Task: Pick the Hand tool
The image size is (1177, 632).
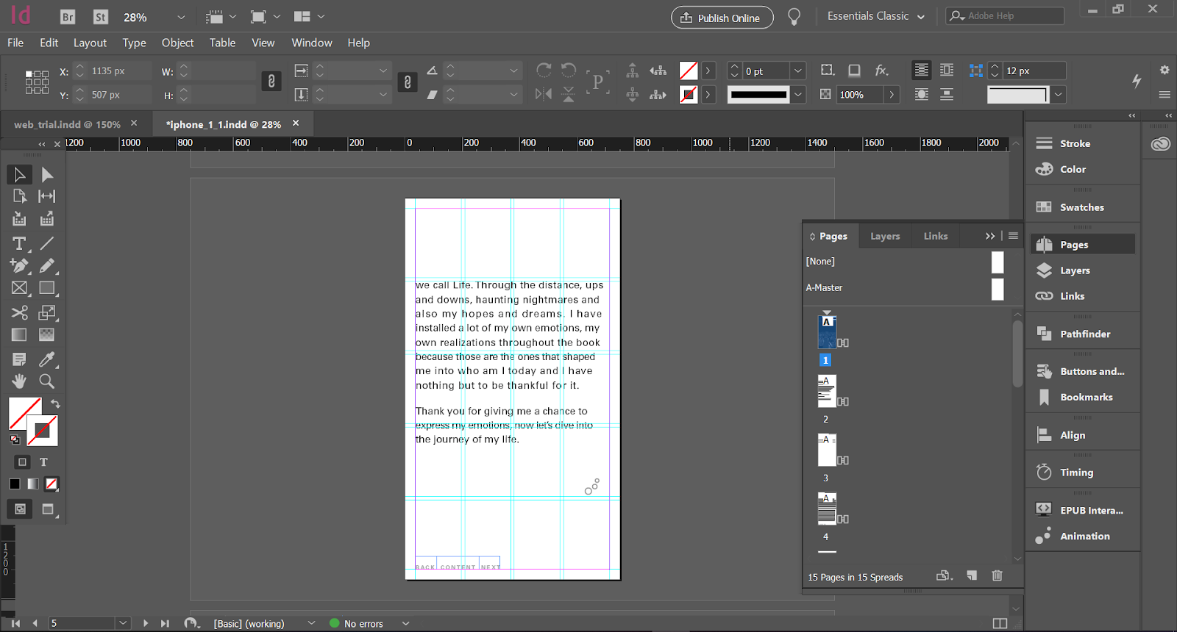Action: pyautogui.click(x=19, y=381)
